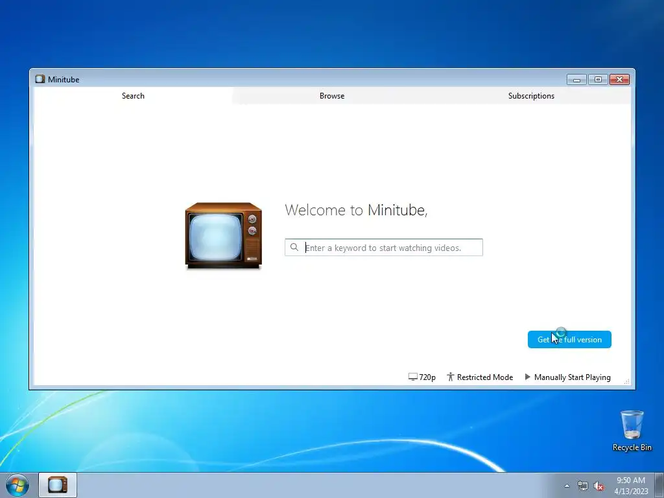This screenshot has height=498, width=664.
Task: Click the Show desktop strip
Action: [659, 485]
